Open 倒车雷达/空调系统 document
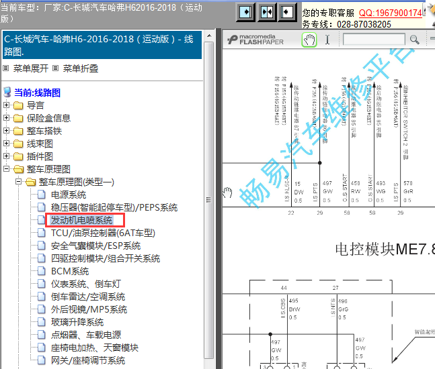The height and width of the screenshot is (369, 435). click(x=88, y=297)
